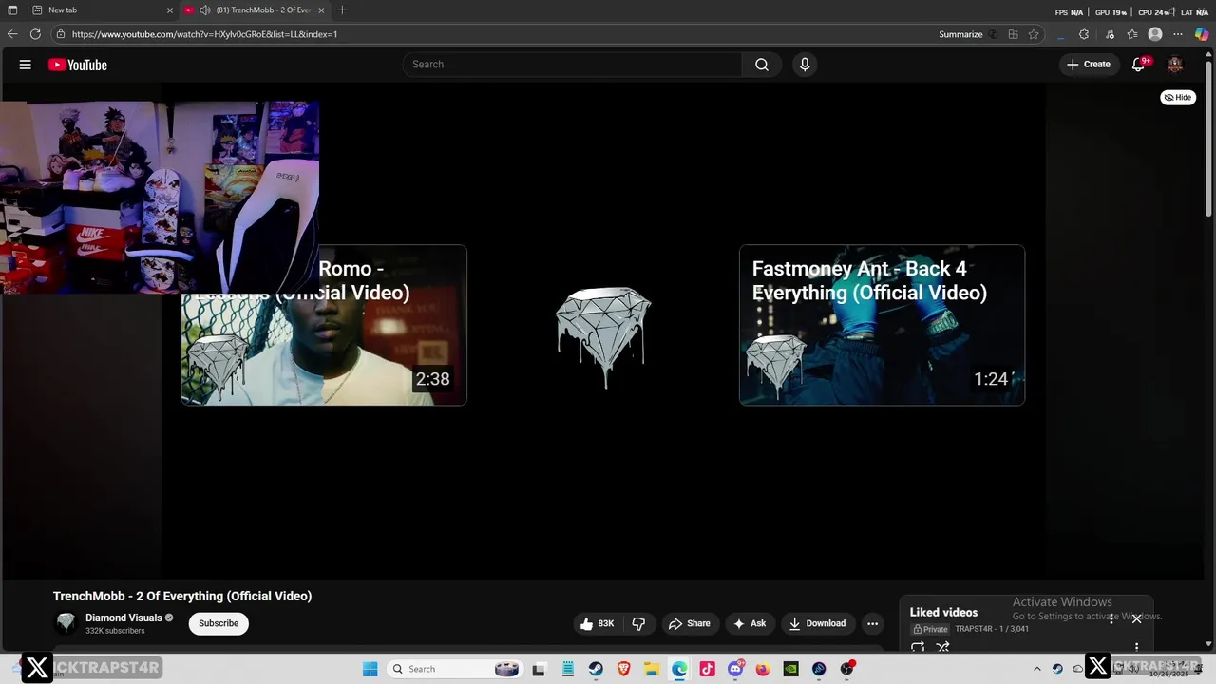Open Diamond Visuals channel name link
The height and width of the screenshot is (684, 1216).
(123, 617)
